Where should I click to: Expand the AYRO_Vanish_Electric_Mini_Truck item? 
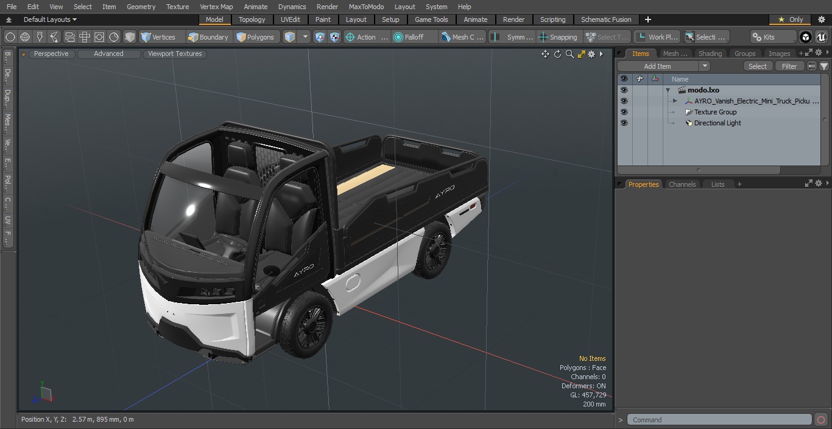[x=675, y=101]
